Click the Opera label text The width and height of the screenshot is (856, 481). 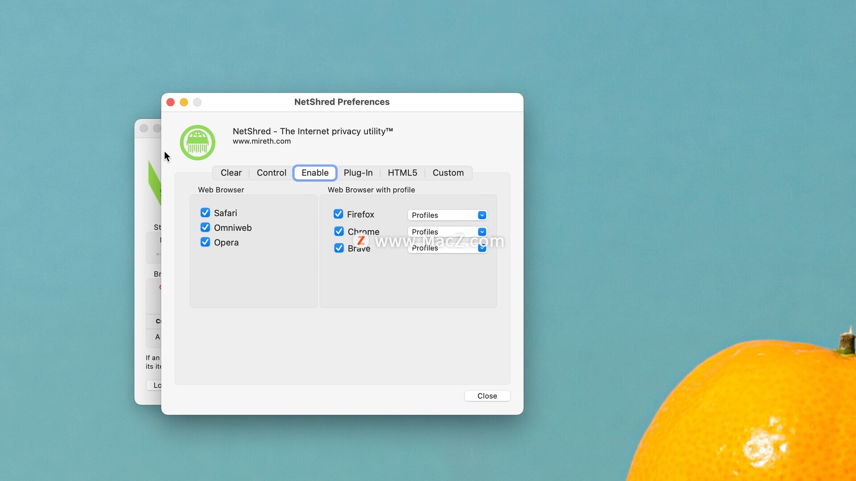(x=226, y=242)
